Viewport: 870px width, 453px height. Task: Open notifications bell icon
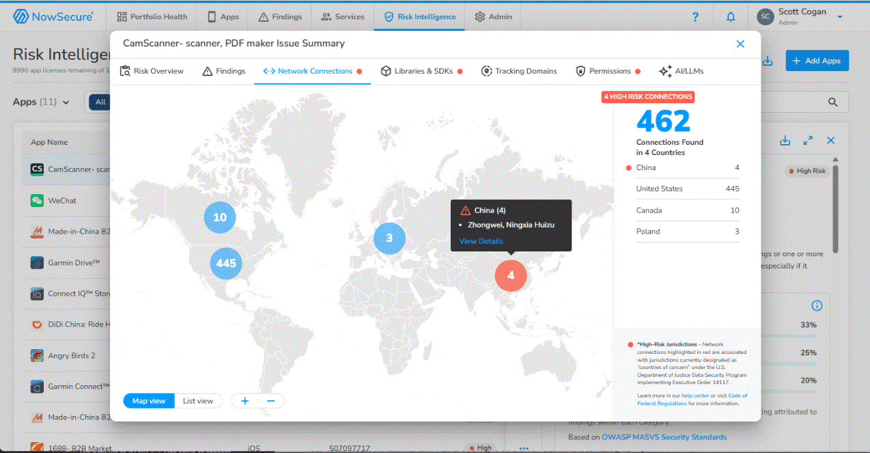[731, 17]
